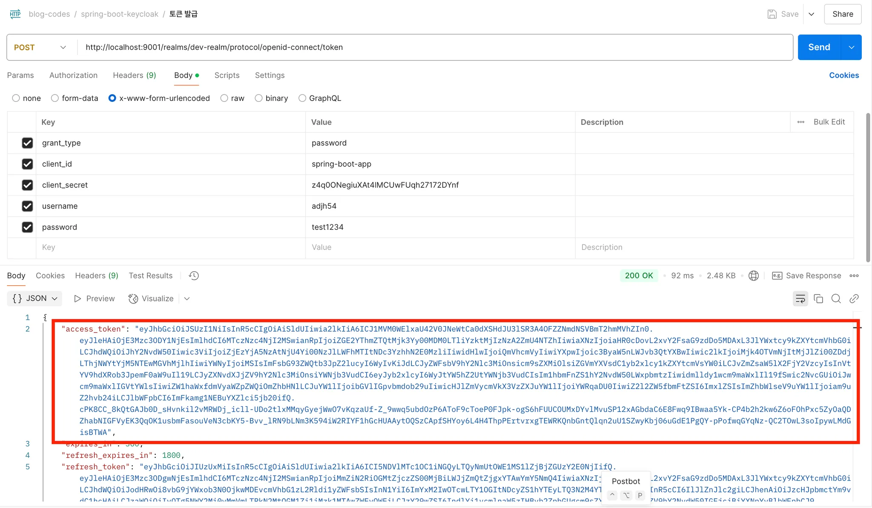Expand the Send button options arrow
This screenshot has height=508, width=872.
coord(851,47)
